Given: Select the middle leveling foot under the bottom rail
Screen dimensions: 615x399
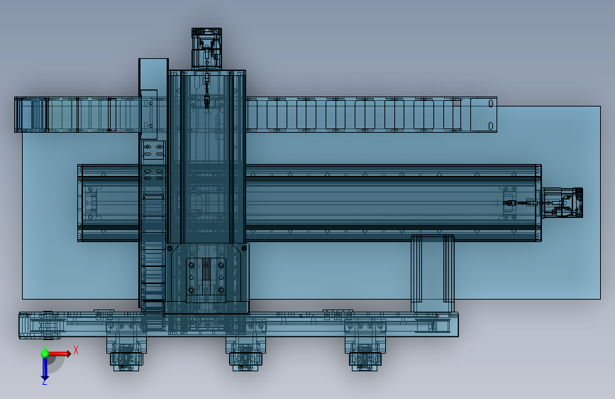Looking at the screenshot, I should (x=245, y=354).
